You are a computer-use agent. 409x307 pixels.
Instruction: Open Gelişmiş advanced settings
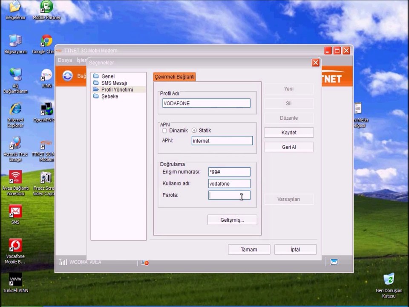pos(232,220)
